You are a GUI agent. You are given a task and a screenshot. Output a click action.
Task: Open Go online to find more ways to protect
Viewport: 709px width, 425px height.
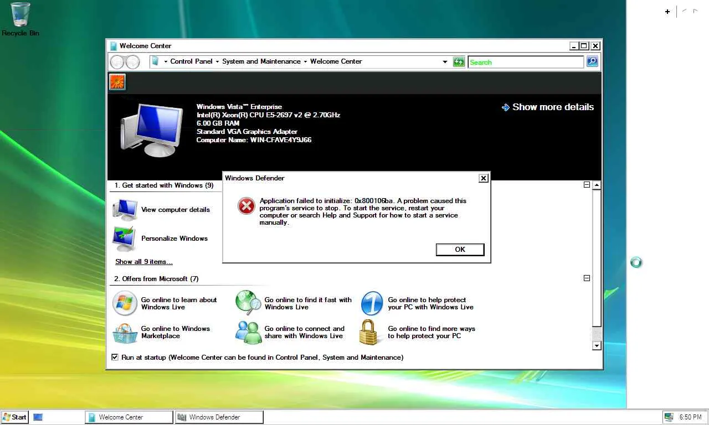pos(431,332)
